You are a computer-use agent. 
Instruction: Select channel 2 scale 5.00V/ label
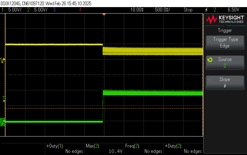coord(41,10)
